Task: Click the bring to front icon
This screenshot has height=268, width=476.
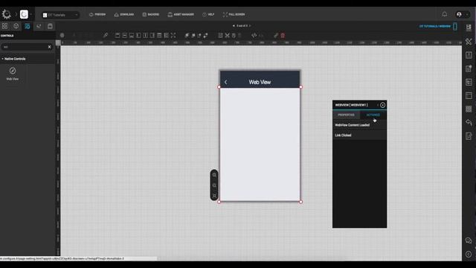Action: point(187,36)
